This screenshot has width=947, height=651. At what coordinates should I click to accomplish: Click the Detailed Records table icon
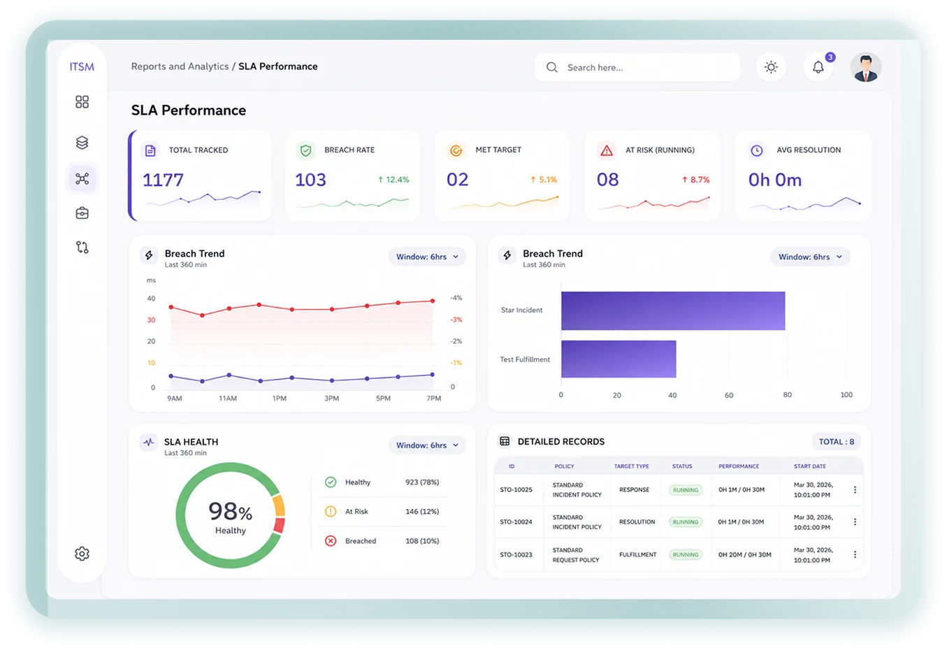tap(505, 441)
